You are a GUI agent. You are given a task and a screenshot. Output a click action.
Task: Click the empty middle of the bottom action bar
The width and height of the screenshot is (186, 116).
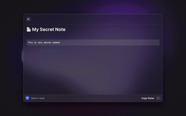[x=92, y=98]
